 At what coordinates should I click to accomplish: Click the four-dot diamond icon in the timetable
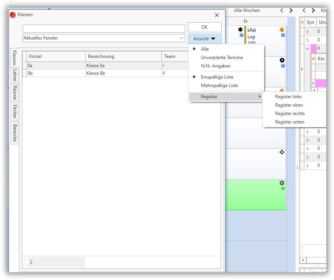[282, 152]
